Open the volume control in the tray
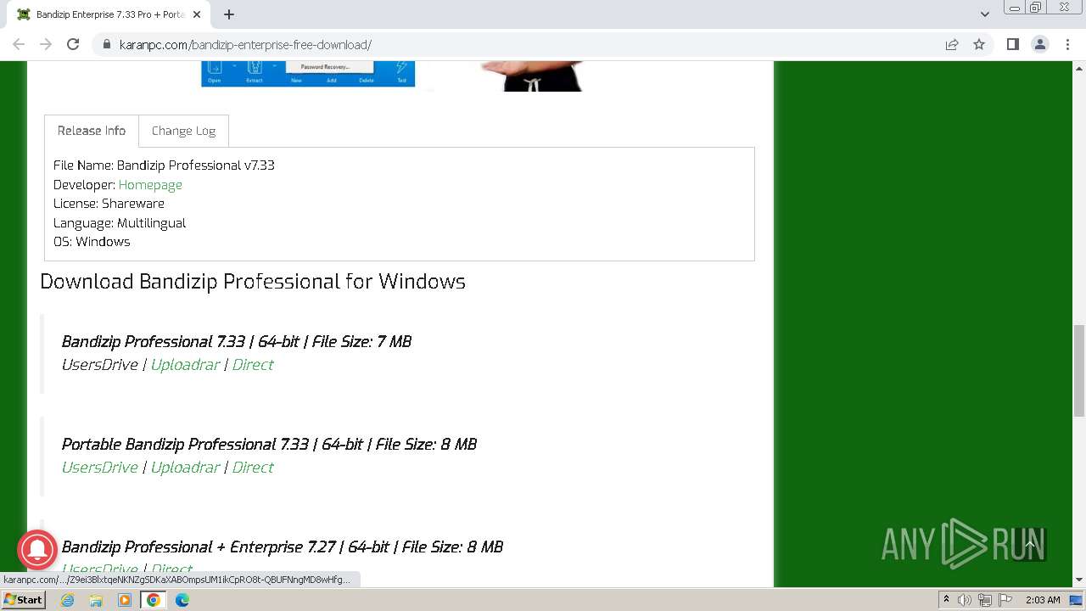This screenshot has height=611, width=1086. tap(965, 600)
